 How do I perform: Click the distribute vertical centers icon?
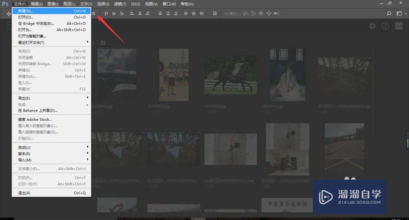(x=168, y=13)
